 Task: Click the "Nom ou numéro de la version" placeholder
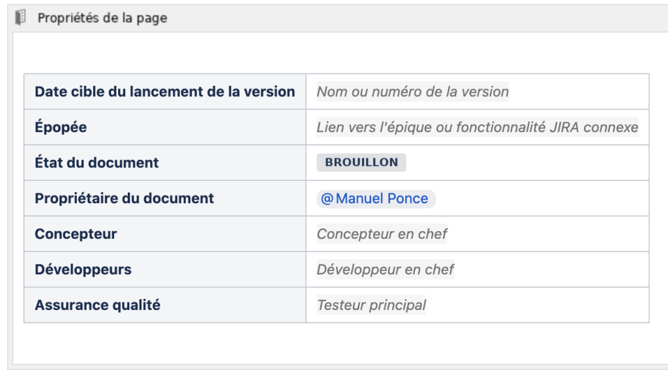pyautogui.click(x=412, y=92)
